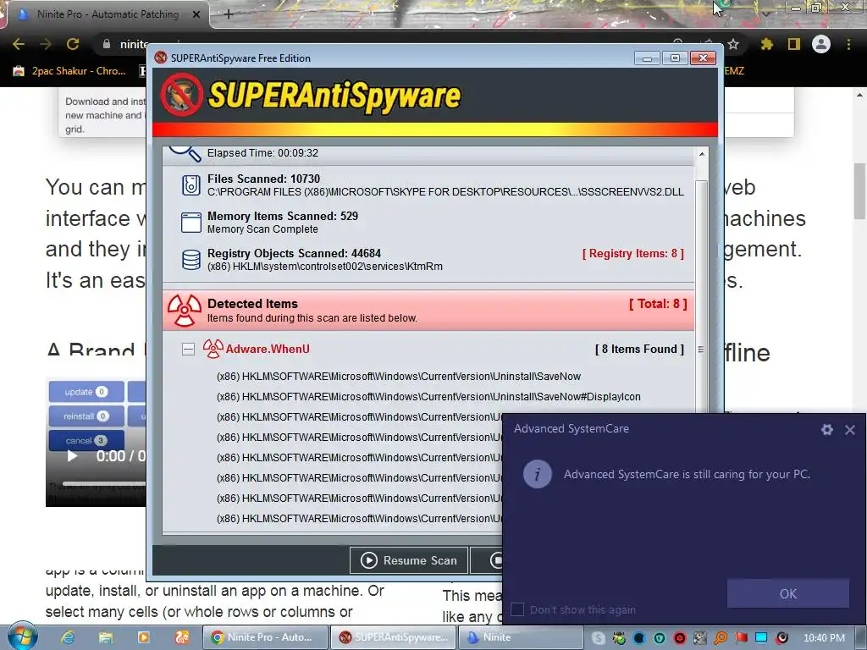
Task: Collapse the Adware.WhenU detected items group
Action: click(188, 350)
